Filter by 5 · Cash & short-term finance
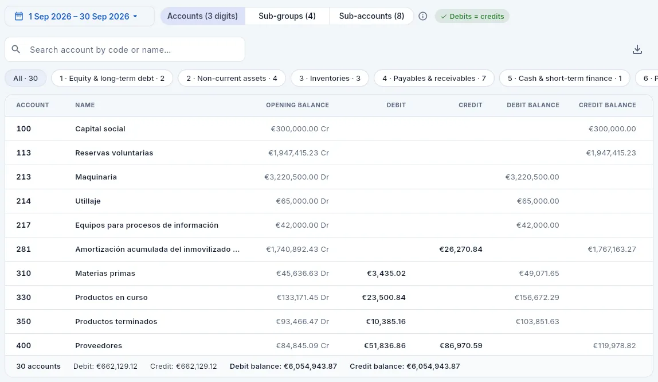 [565, 78]
